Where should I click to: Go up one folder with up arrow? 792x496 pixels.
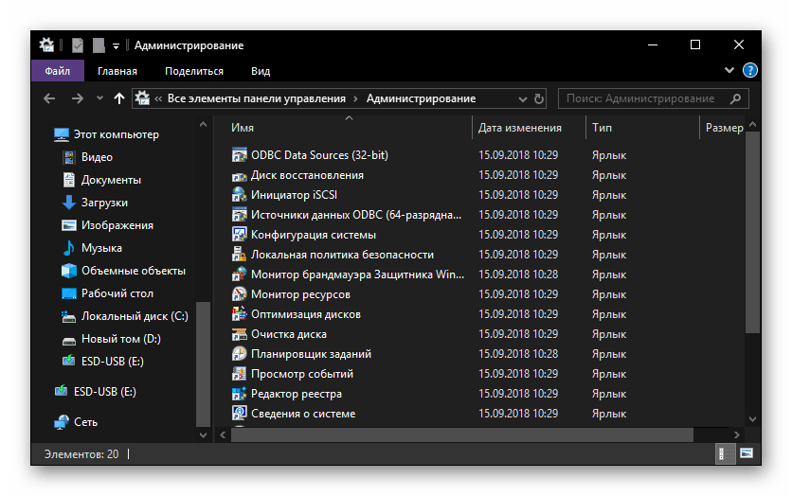pyautogui.click(x=118, y=98)
